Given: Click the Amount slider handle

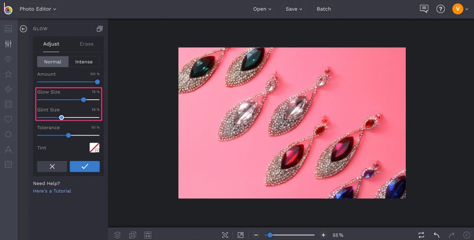Looking at the screenshot, I should (x=97, y=82).
